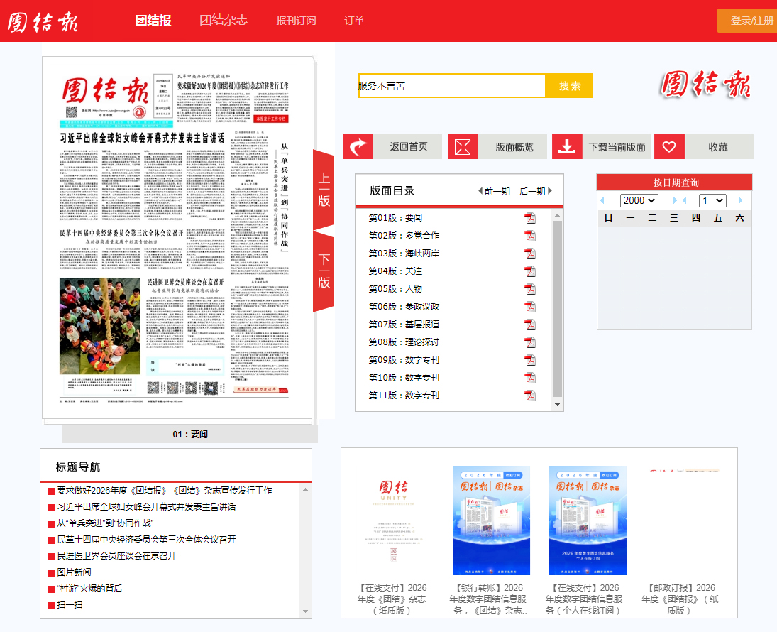This screenshot has height=632, width=777.
Task: Click the 上版 previous page arrow
Action: pos(323,189)
